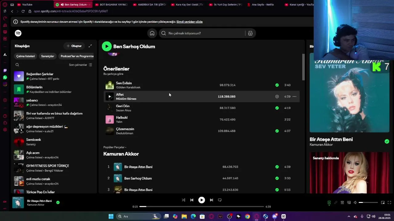Play Ben Sarhoş Oldum with green button
The height and width of the screenshot is (221, 394).
pos(107,46)
